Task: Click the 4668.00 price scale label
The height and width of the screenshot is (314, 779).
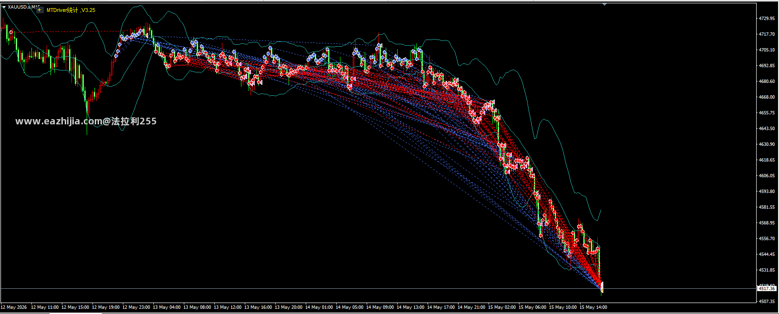Action: point(767,97)
